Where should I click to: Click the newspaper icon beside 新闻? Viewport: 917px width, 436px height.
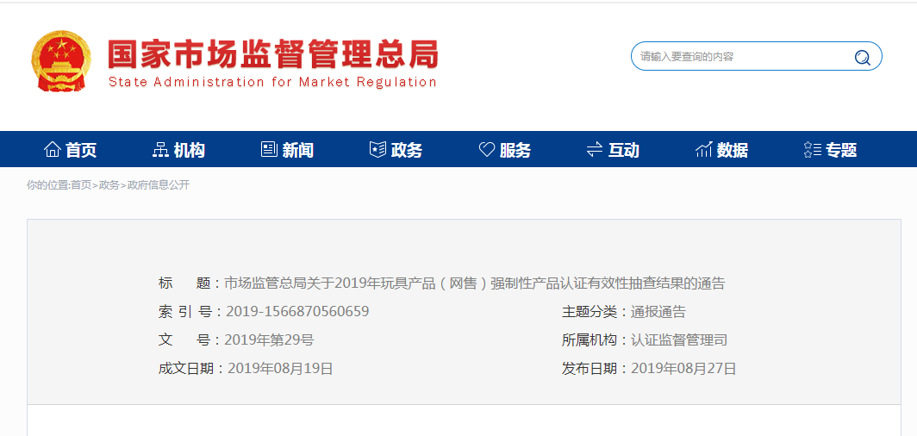click(269, 150)
